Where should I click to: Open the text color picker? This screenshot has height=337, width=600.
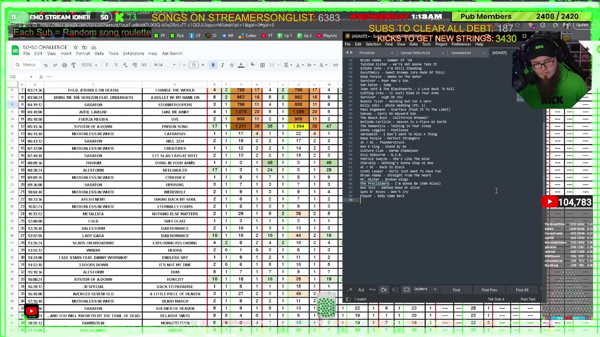click(241, 65)
